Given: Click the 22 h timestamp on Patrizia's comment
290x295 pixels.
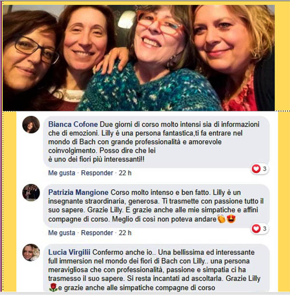Looking at the screenshot, I should [x=125, y=233].
